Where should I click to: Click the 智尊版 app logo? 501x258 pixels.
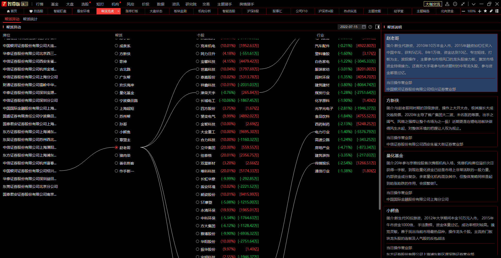pyautogui.click(x=15, y=4)
